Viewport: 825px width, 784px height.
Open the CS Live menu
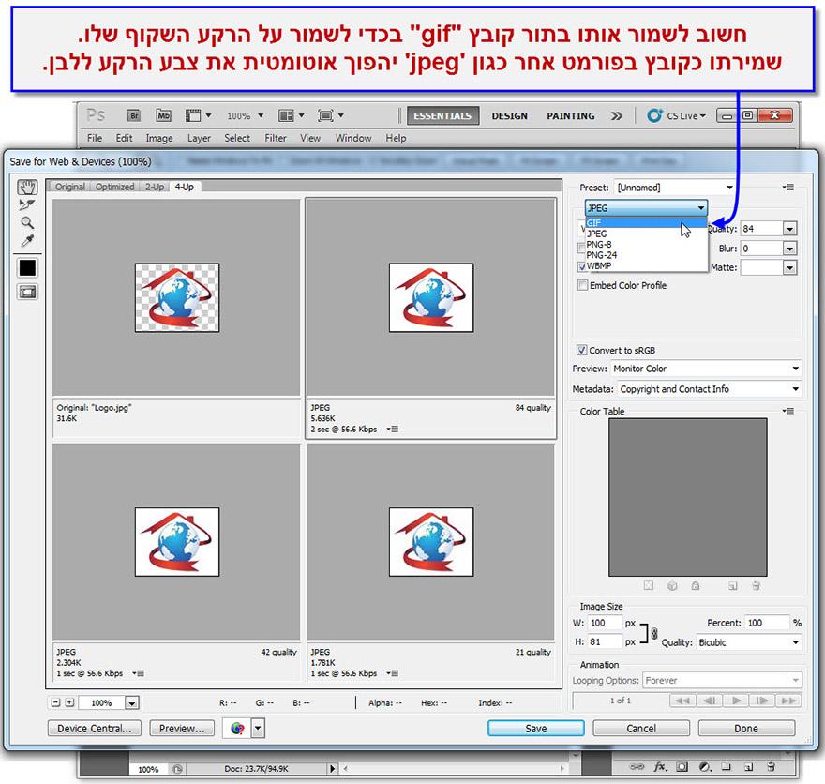click(676, 115)
